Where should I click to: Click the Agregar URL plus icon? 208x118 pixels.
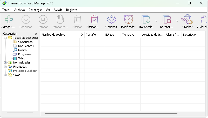point(9,20)
